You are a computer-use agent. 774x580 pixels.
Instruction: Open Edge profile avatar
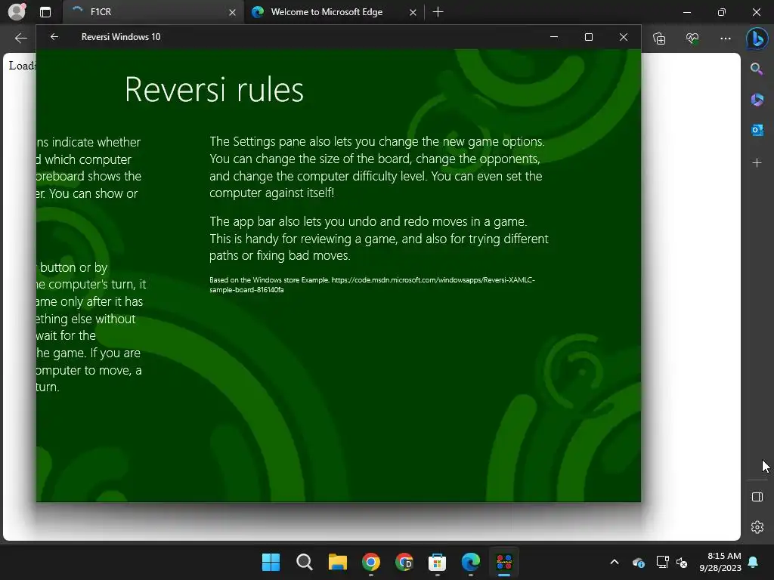(17, 12)
